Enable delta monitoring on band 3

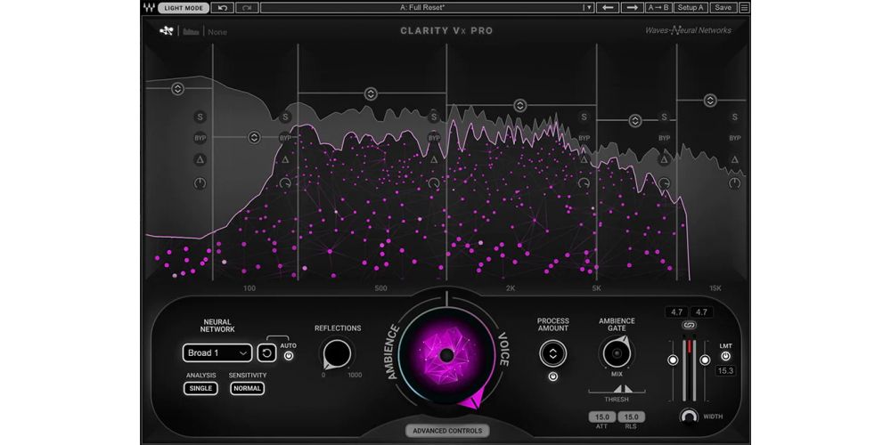(x=434, y=159)
